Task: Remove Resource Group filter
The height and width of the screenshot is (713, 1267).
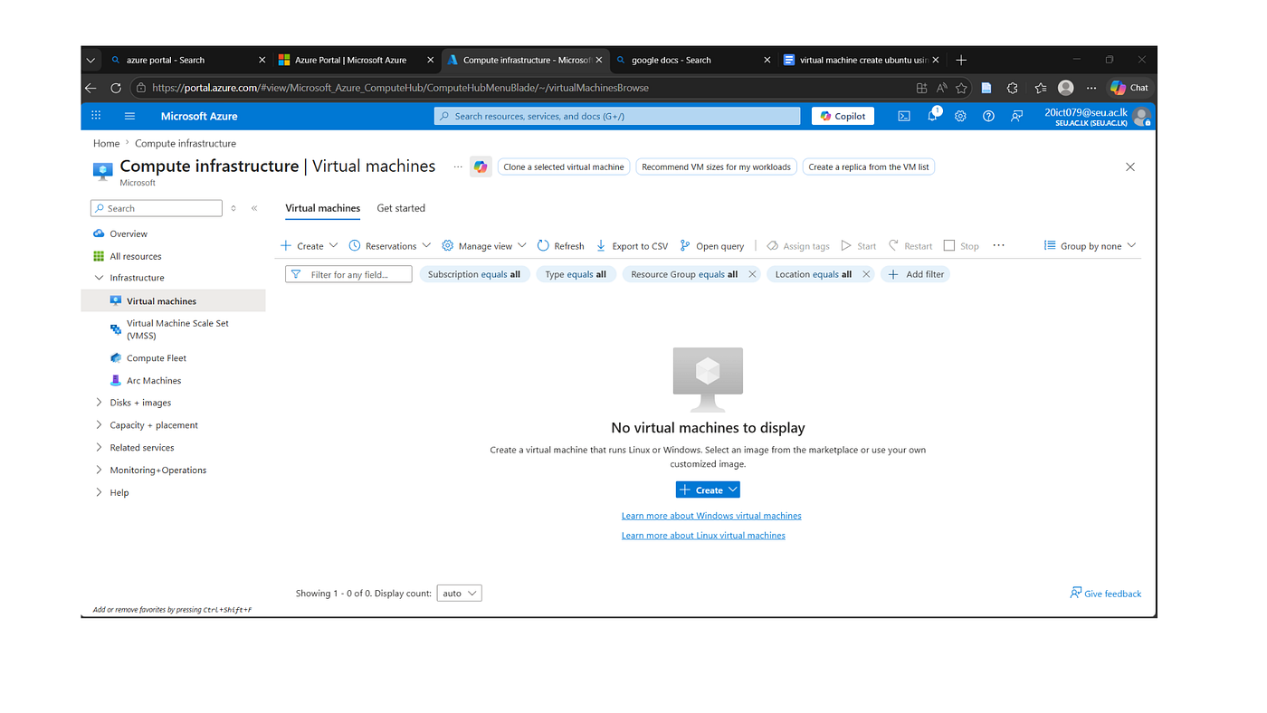Action: [x=752, y=274]
